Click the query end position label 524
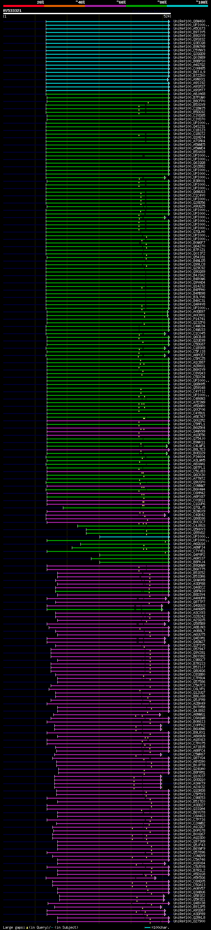211x930 pixels. (166, 16)
